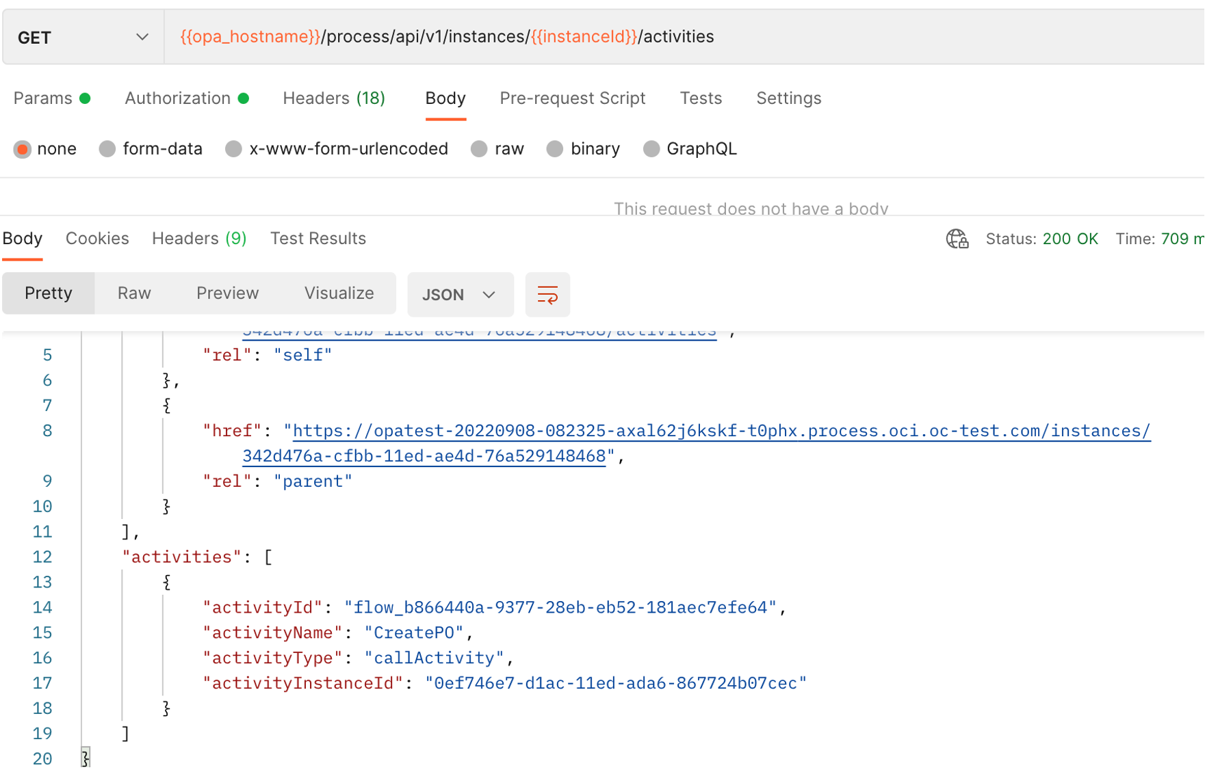Open the Params tab

pos(43,98)
